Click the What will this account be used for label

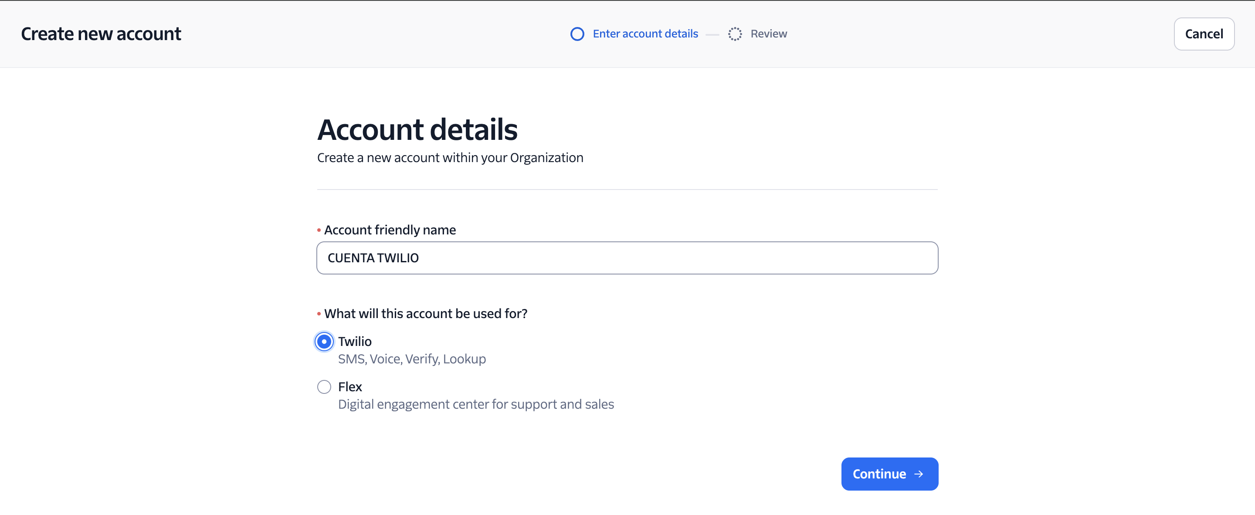(x=425, y=314)
